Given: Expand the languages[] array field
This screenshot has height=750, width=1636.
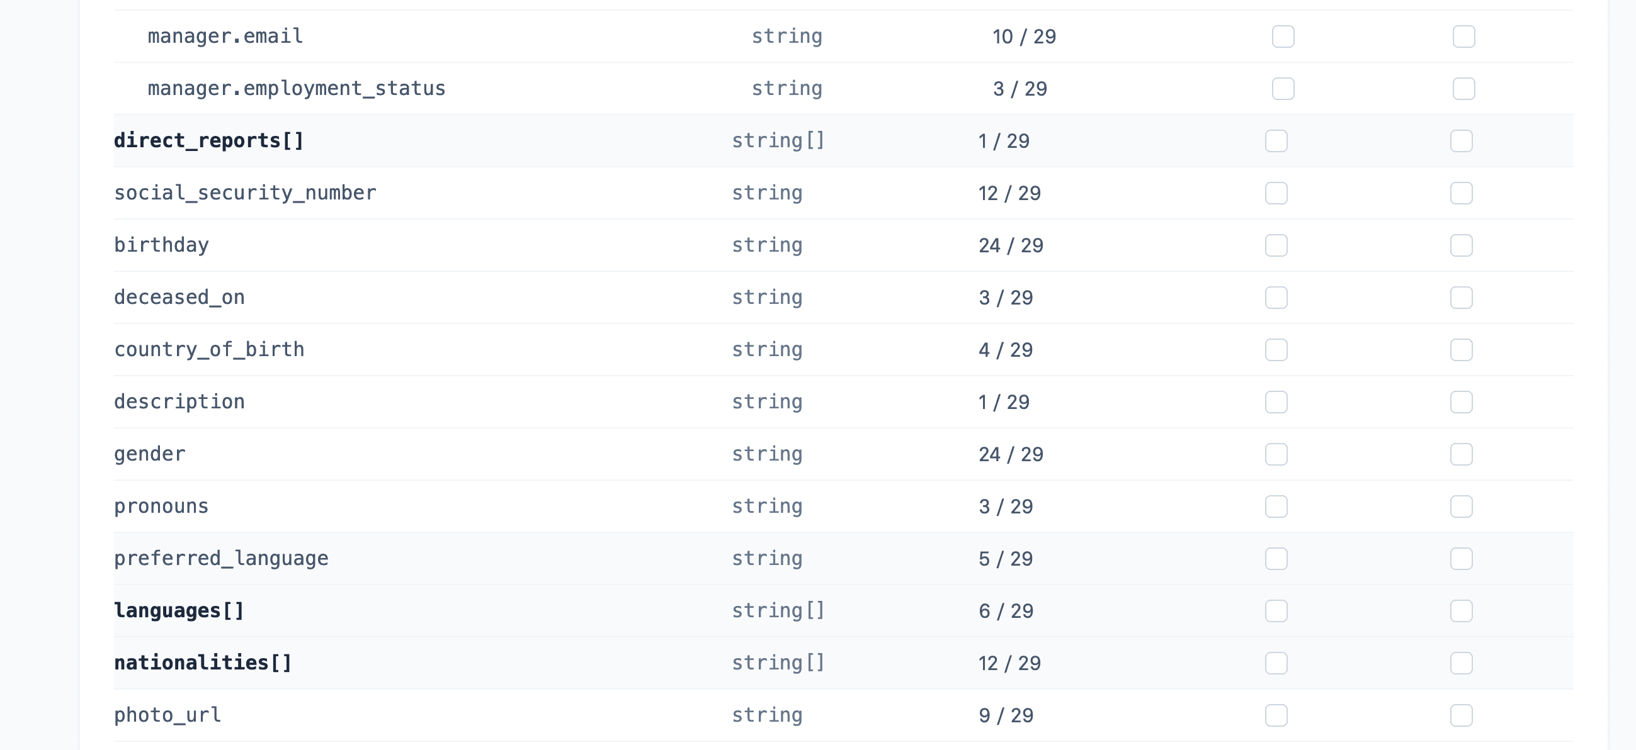Looking at the screenshot, I should 179,610.
